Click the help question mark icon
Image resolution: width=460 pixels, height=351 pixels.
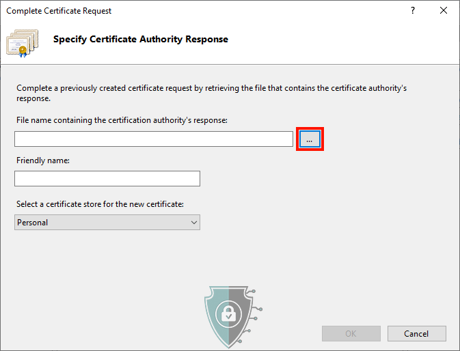pos(412,11)
